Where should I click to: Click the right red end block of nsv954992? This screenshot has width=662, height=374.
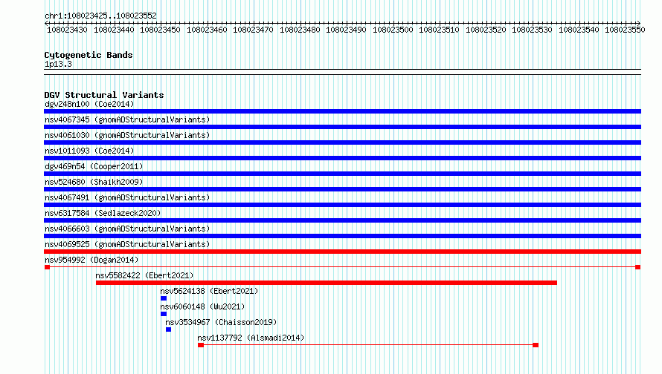click(638, 267)
